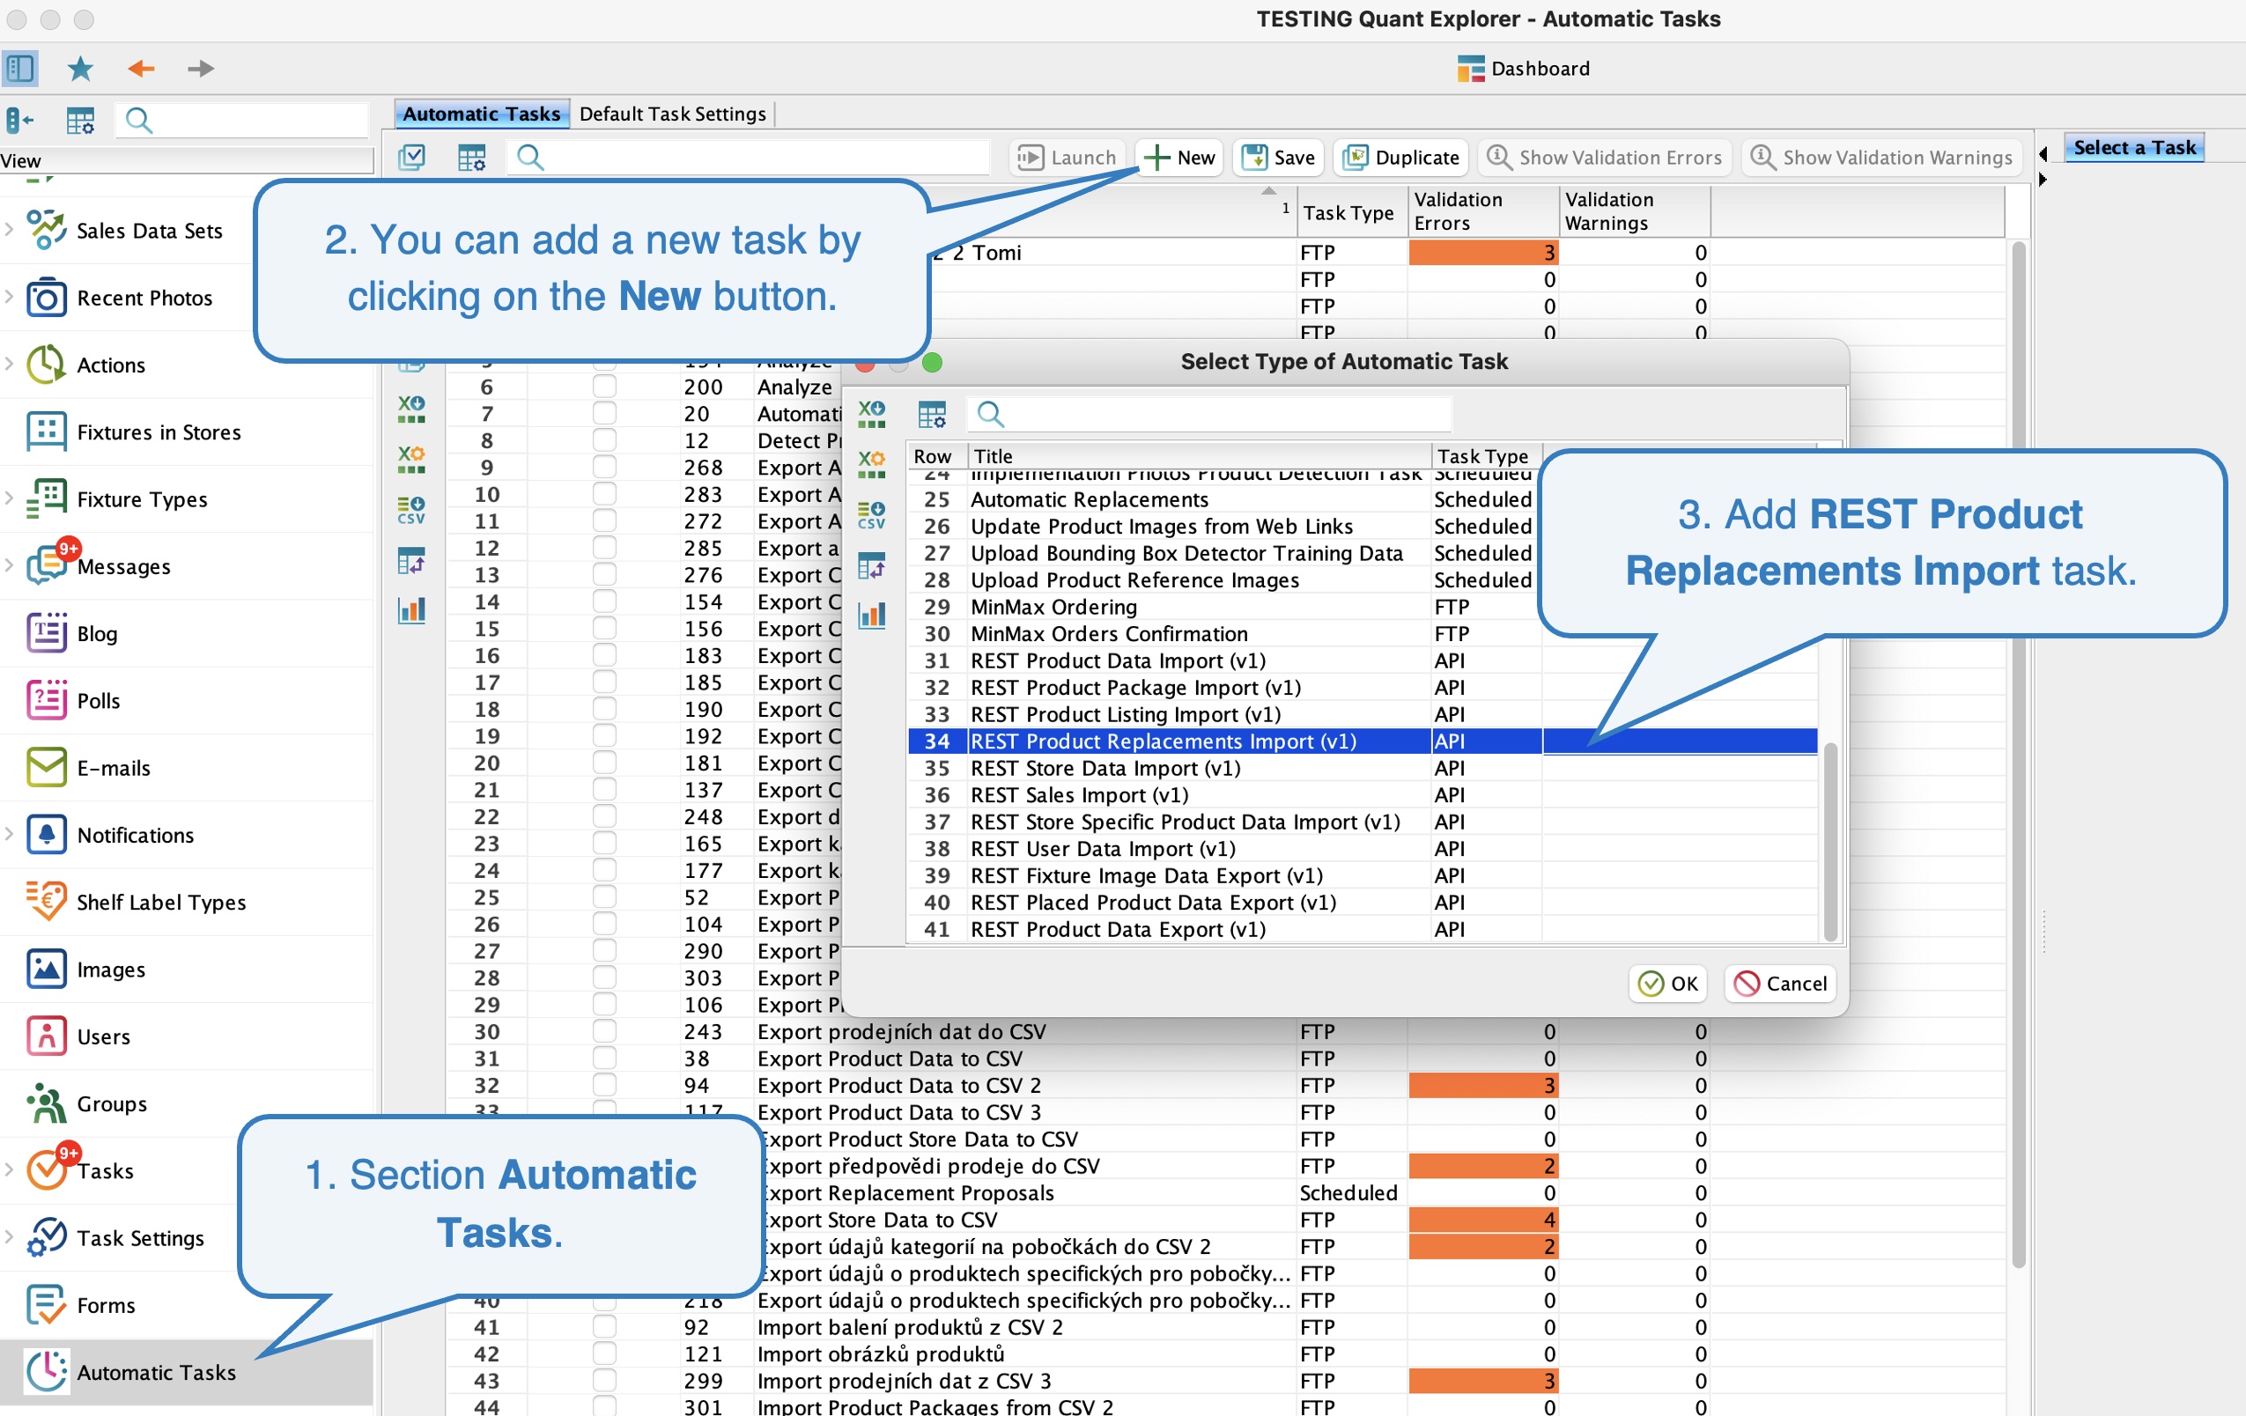Click the search field in the dialog

coord(1208,413)
